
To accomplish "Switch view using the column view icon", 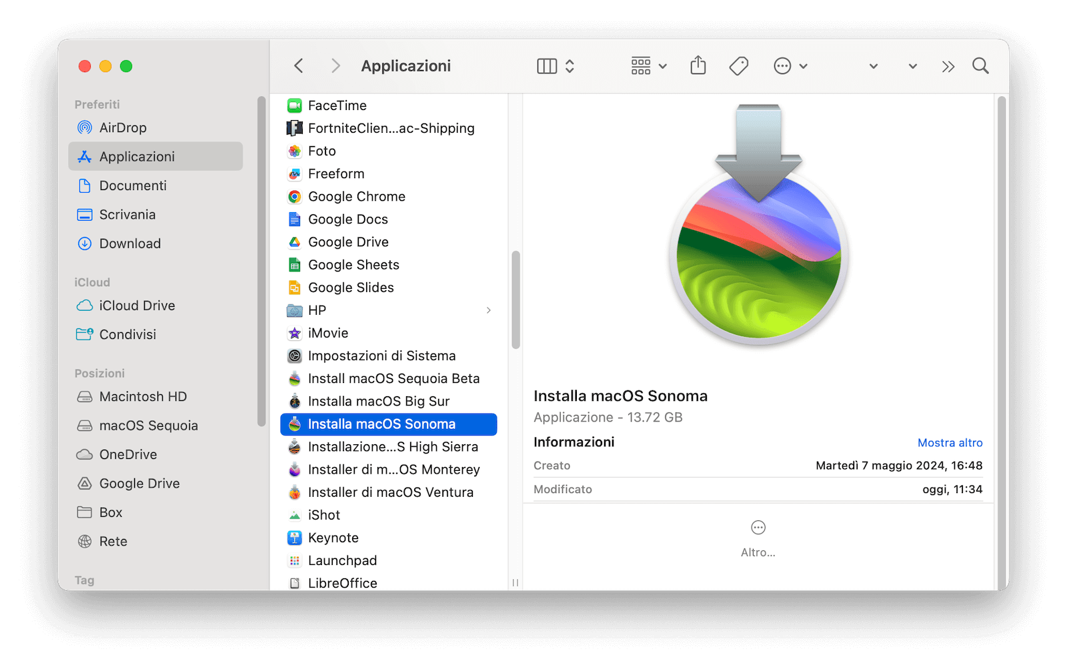I will (x=547, y=66).
